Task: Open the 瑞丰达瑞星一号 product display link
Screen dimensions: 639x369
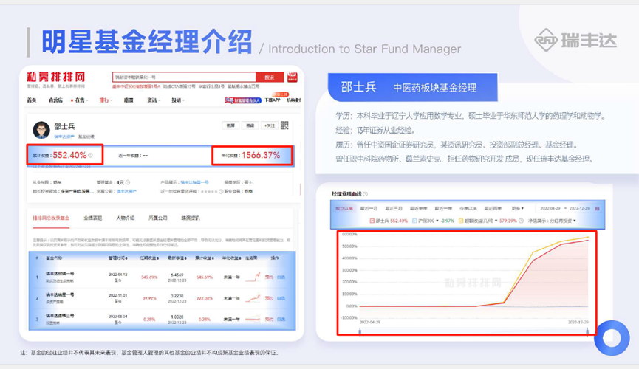Action: [195, 182]
